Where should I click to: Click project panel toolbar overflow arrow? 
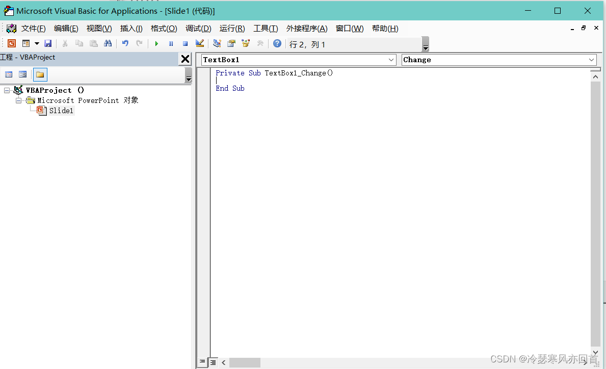(x=188, y=75)
